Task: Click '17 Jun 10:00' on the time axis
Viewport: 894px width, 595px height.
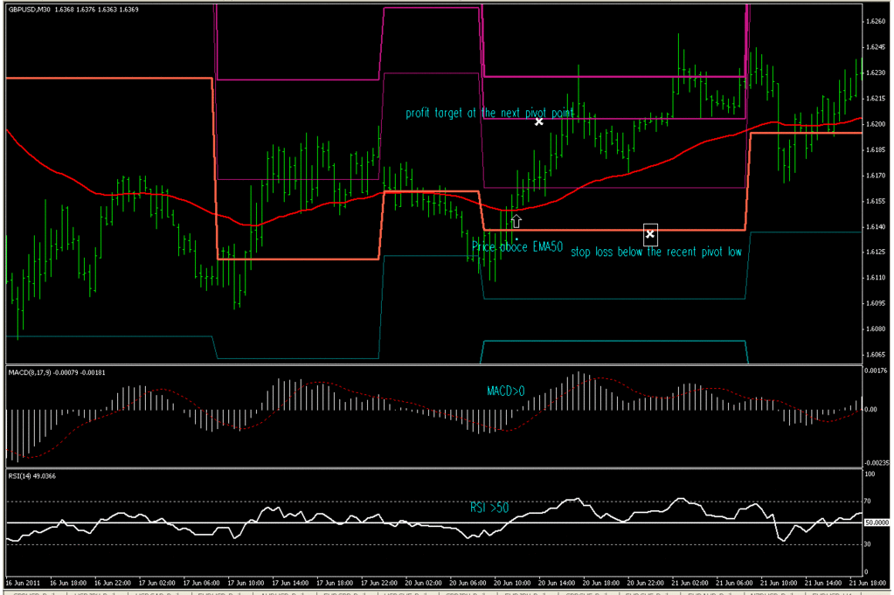Action: [246, 583]
